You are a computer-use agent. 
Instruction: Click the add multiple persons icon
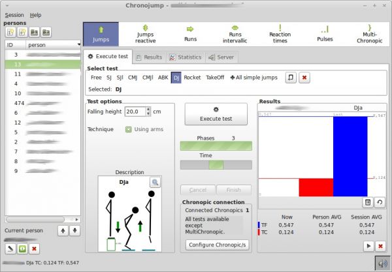click(x=22, y=32)
